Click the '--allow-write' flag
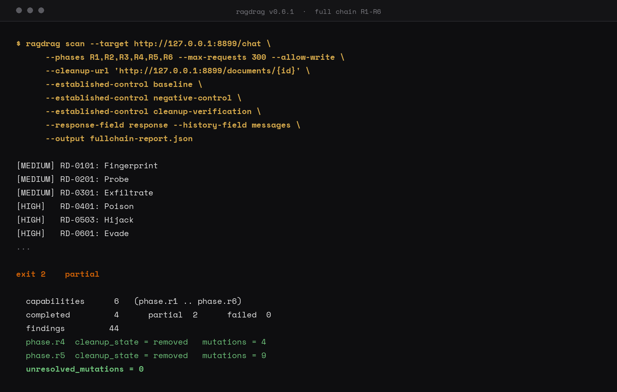This screenshot has height=392, width=617. [303, 57]
